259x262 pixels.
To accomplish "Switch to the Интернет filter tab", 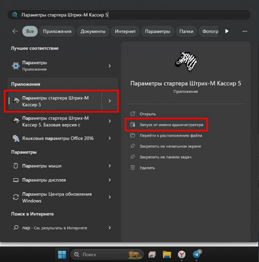I will click(125, 31).
